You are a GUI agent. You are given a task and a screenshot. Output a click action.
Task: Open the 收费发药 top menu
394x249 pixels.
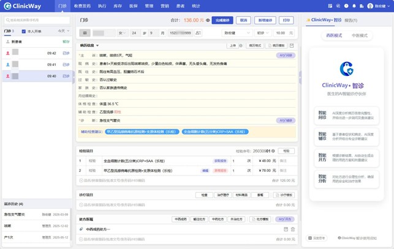tap(82, 6)
